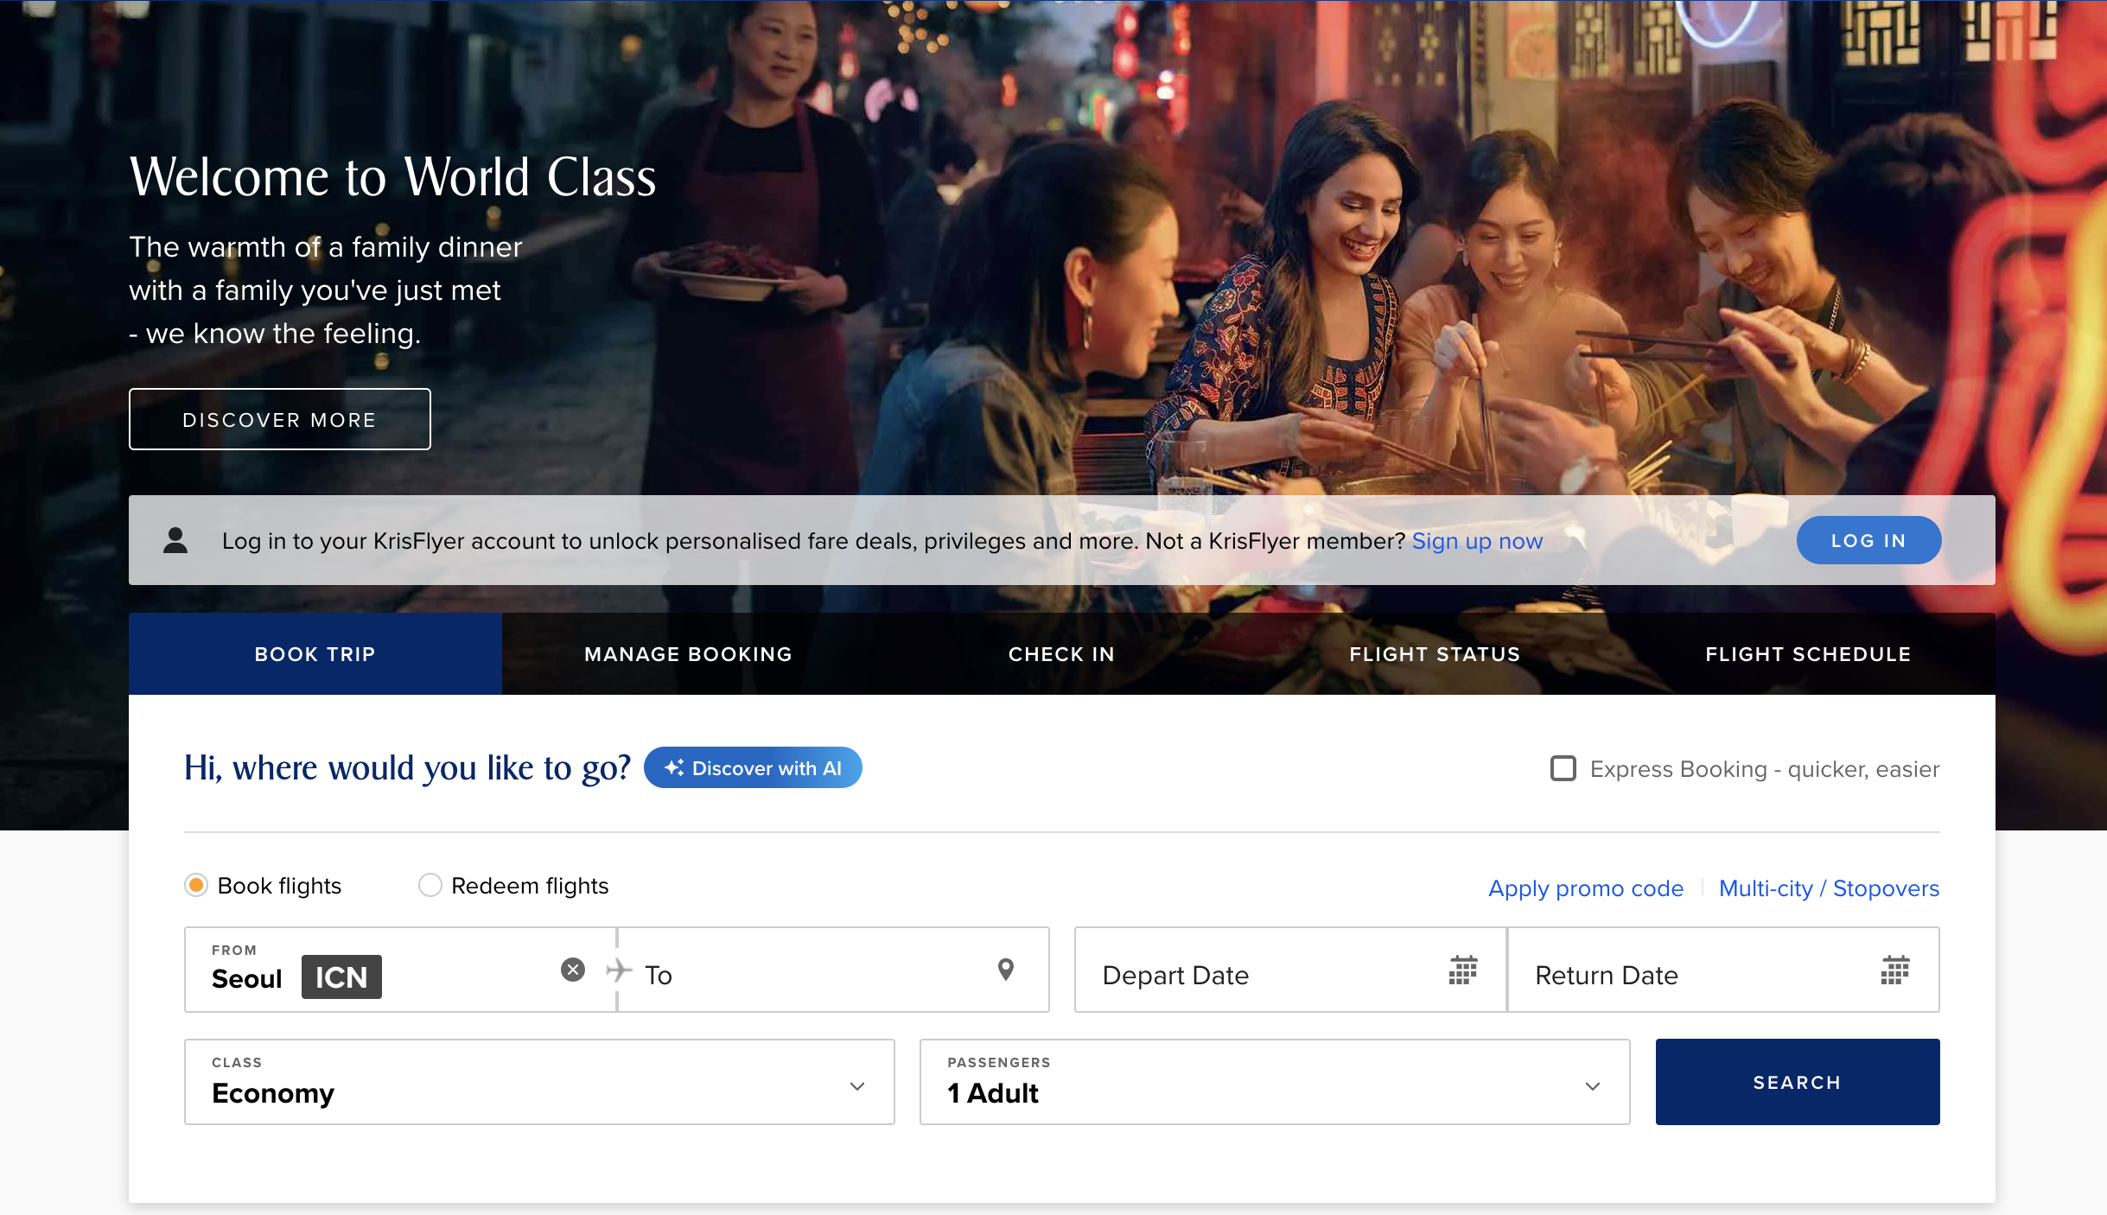The width and height of the screenshot is (2107, 1215).
Task: Enable Express Booking checkbox
Action: (1563, 768)
